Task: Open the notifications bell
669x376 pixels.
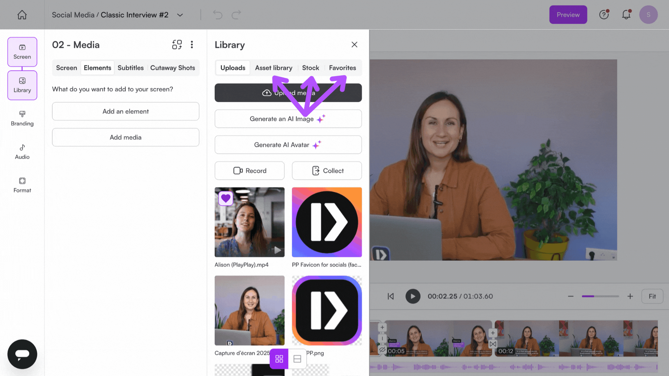Action: pos(626,15)
